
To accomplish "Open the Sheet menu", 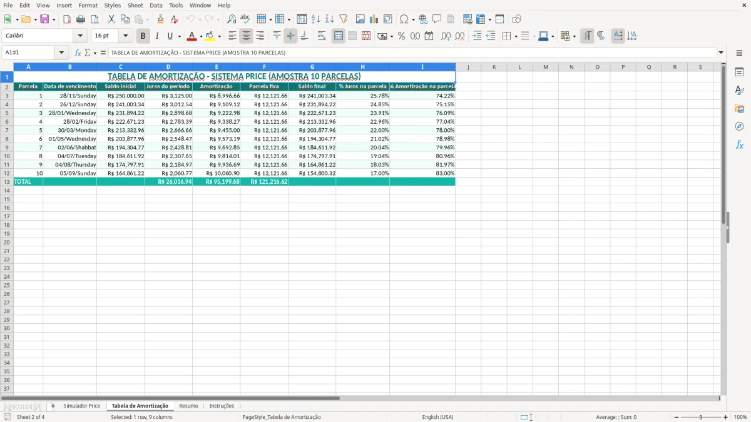I will 135,5.
